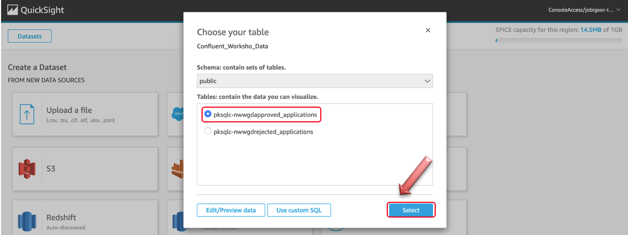Click Edit/Preview data button

231,210
